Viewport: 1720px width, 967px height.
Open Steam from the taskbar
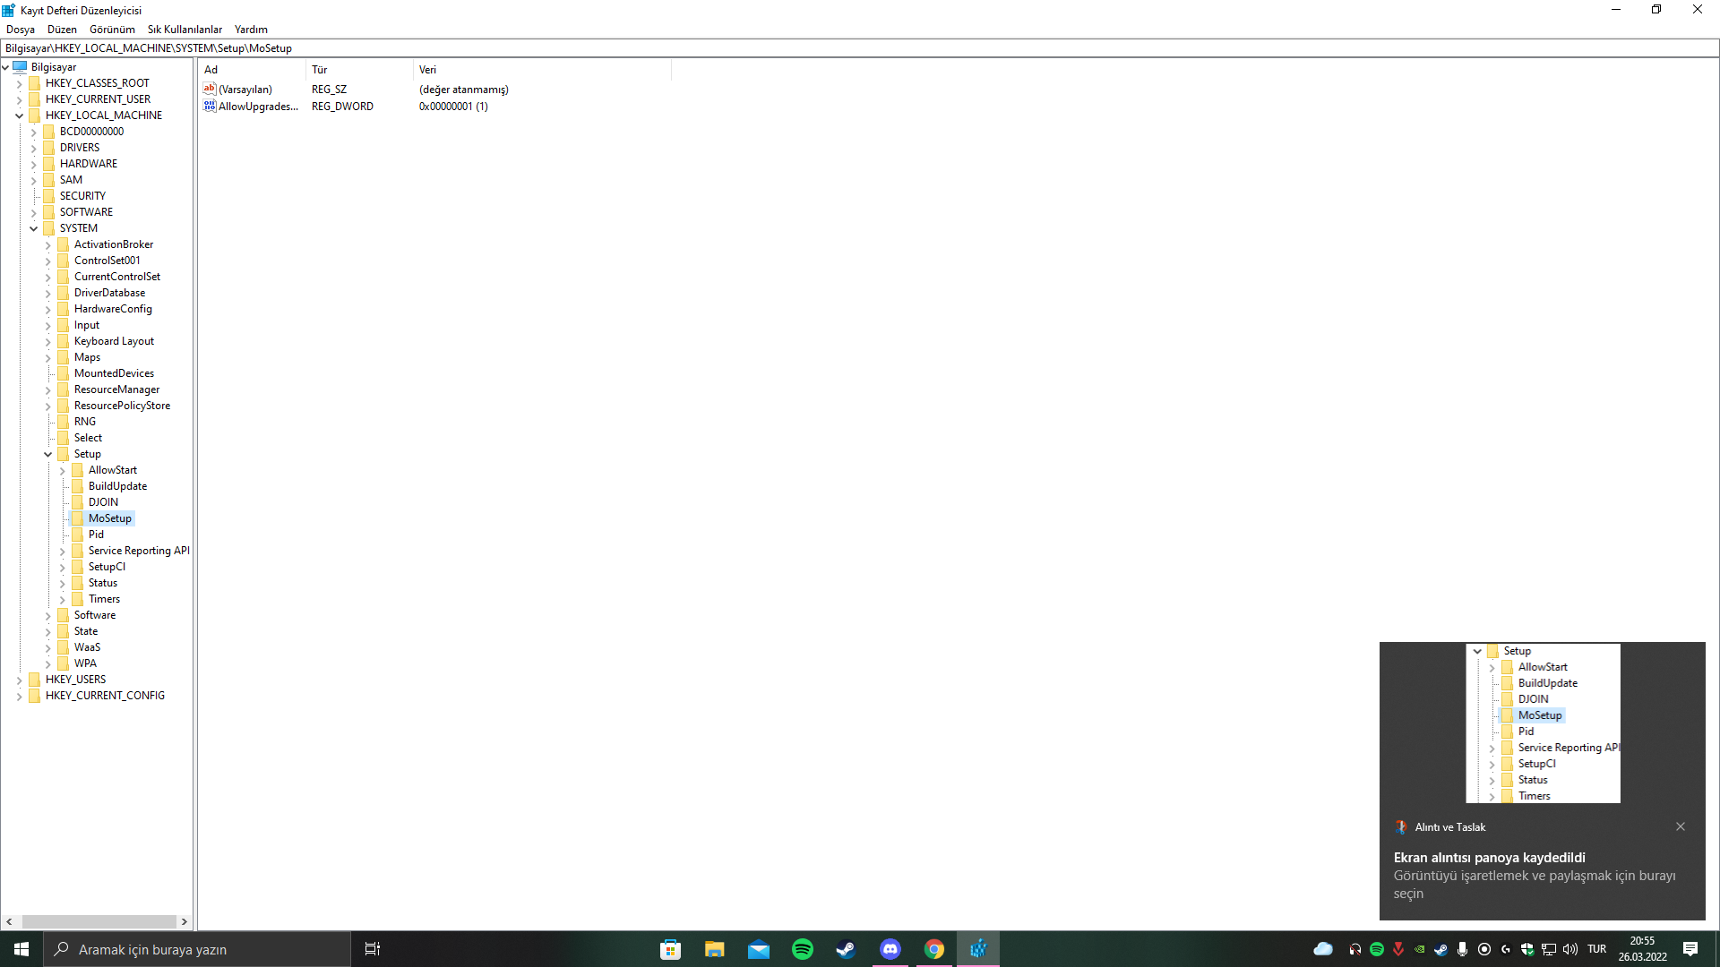click(846, 949)
